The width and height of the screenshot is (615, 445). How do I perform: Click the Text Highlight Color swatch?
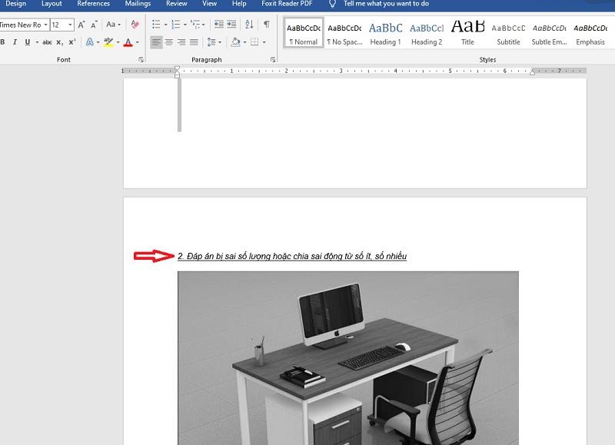pyautogui.click(x=108, y=40)
